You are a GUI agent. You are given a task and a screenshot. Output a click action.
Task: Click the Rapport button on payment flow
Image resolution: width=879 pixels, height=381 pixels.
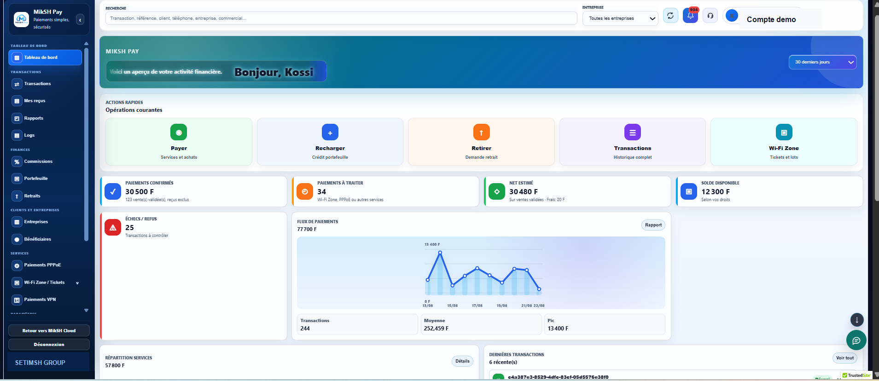click(653, 225)
